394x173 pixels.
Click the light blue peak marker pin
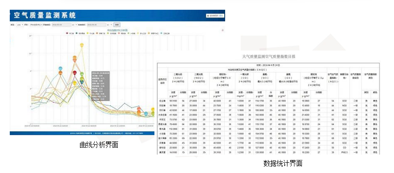click(60, 68)
